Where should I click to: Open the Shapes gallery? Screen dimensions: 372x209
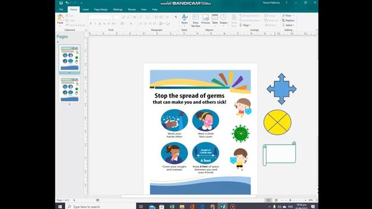223,20
